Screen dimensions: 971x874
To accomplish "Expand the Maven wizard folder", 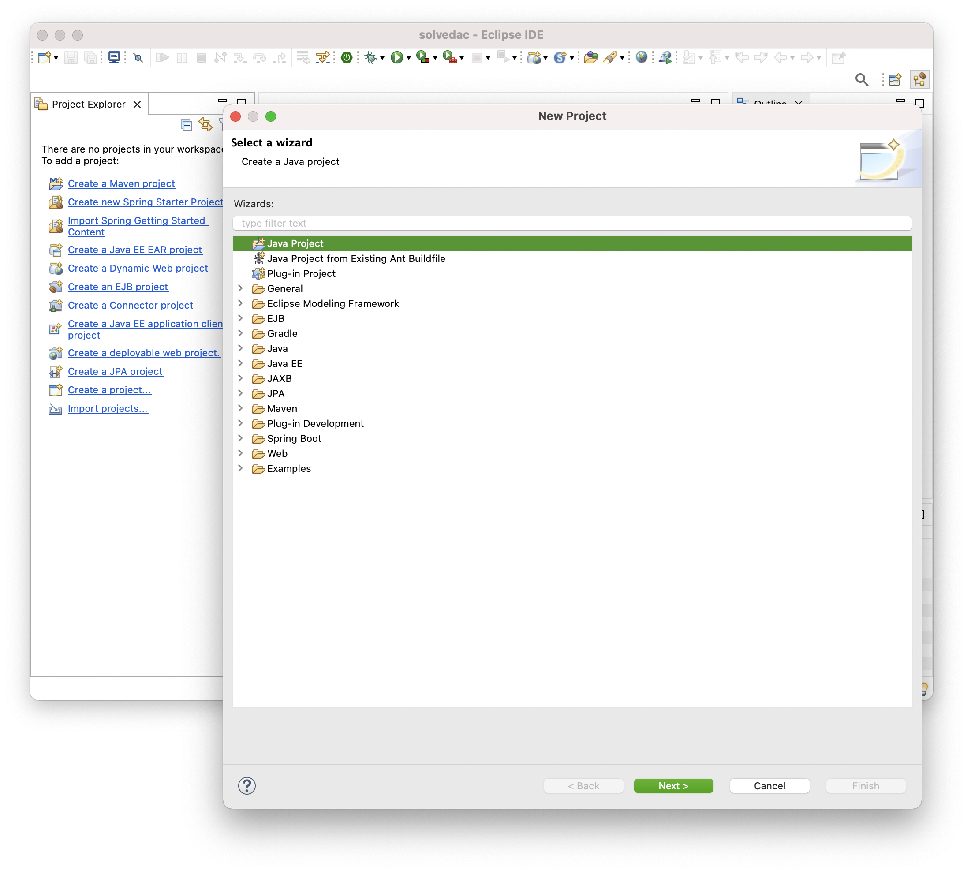I will [240, 408].
